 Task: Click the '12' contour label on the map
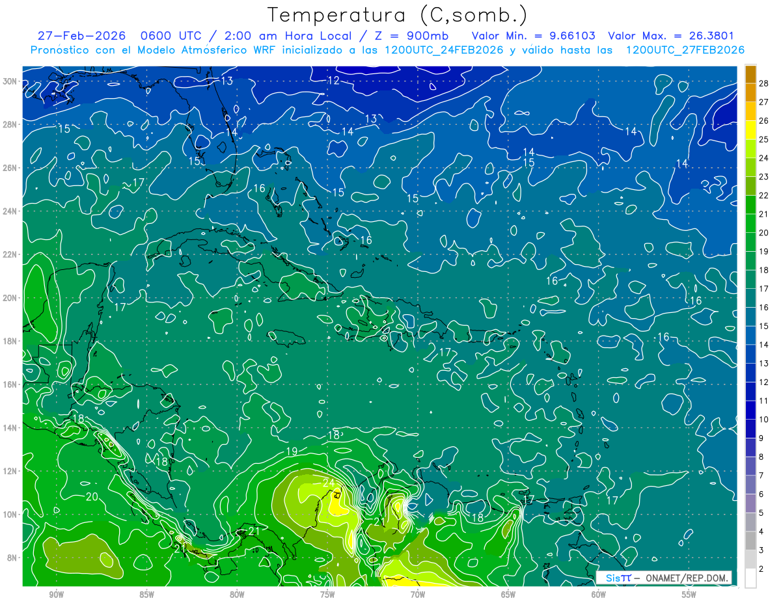pos(333,81)
